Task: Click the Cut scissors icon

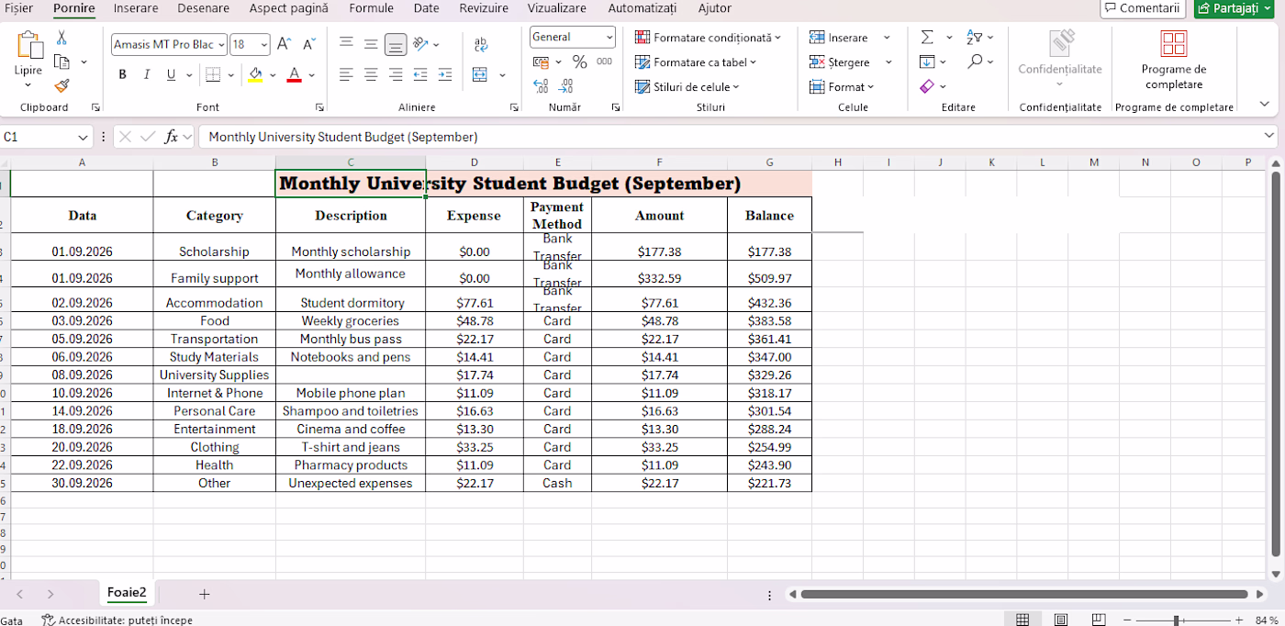Action: (61, 38)
